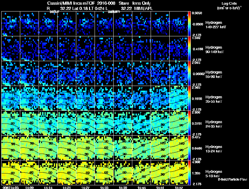Click the 0.4188 color bar midpoint value
Viewport: 249px width, 189px height.
[198, 49]
